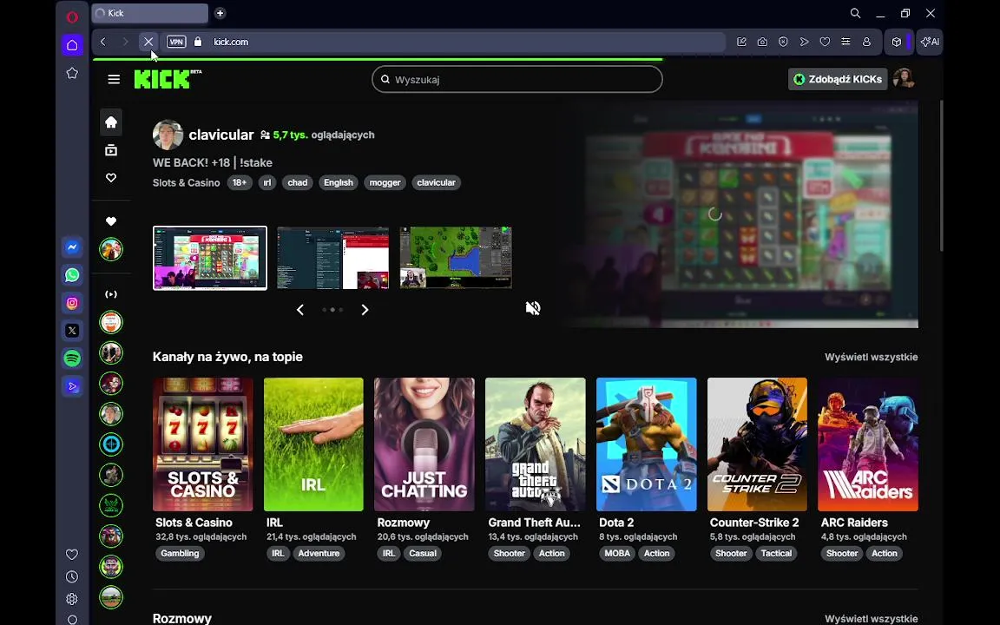
Task: Go back in Opera browser
Action: click(x=102, y=42)
